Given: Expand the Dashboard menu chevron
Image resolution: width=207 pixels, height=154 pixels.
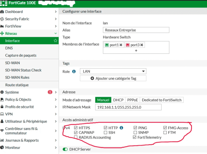Looking at the screenshot, I should coord(56,12).
